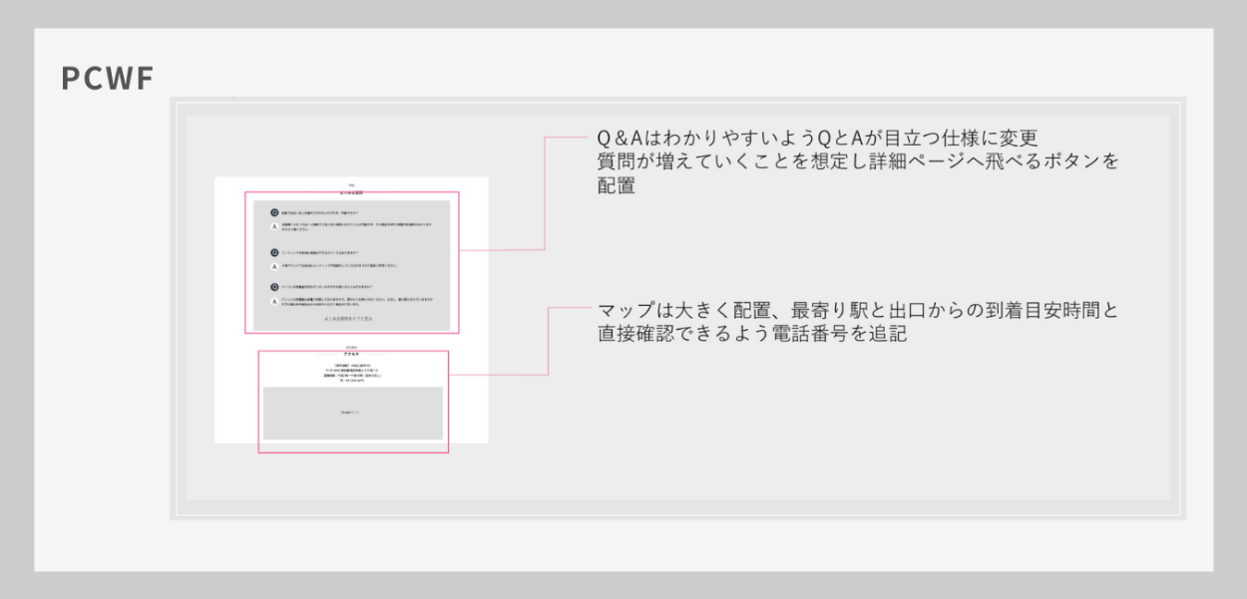
Task: Click the third A icon in FAQ
Action: tap(274, 301)
